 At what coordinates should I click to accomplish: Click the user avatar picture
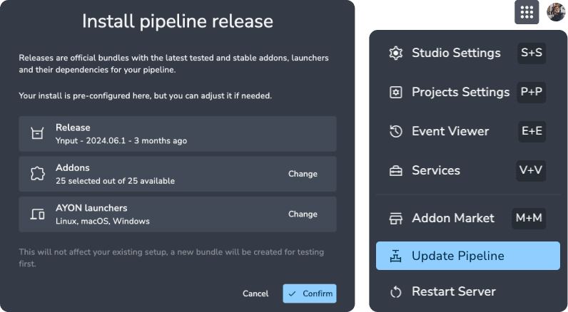(x=556, y=12)
